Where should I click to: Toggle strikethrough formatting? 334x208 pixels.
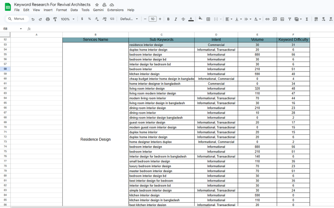coord(183,19)
